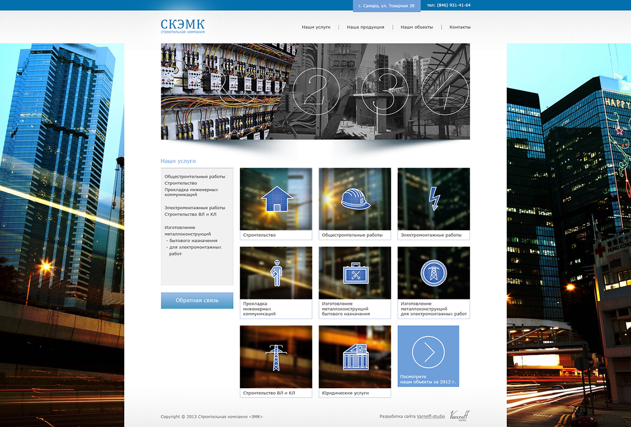Image resolution: width=631 pixels, height=427 pixels.
Task: Jump to banner slide number 4
Action: (x=445, y=92)
